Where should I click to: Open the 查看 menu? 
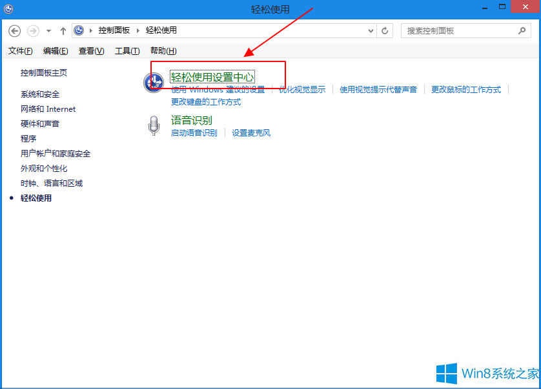91,50
